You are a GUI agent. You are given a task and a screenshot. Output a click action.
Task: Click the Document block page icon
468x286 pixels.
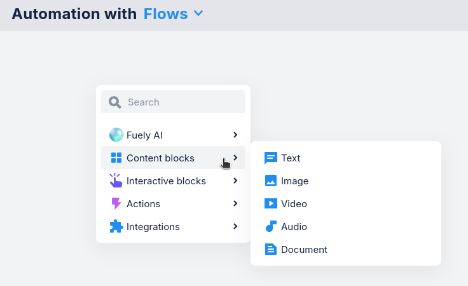coord(271,250)
